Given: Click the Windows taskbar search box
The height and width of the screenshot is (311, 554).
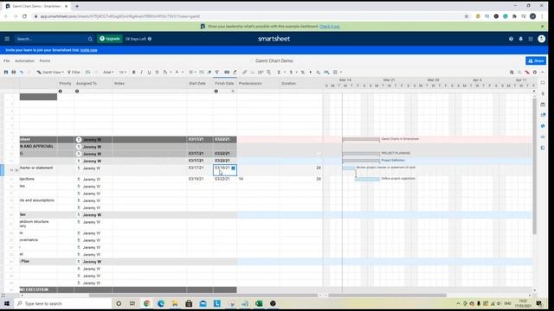Looking at the screenshot, I should tap(63, 303).
